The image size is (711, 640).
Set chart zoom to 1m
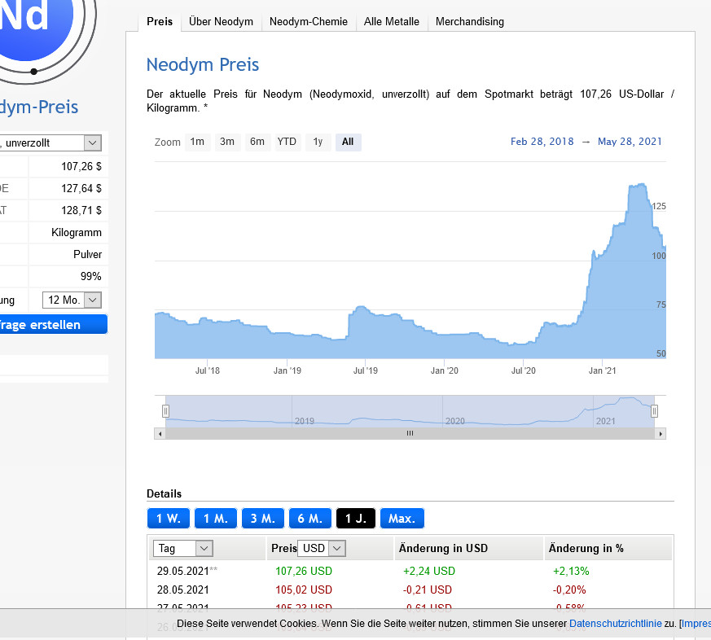(x=197, y=142)
